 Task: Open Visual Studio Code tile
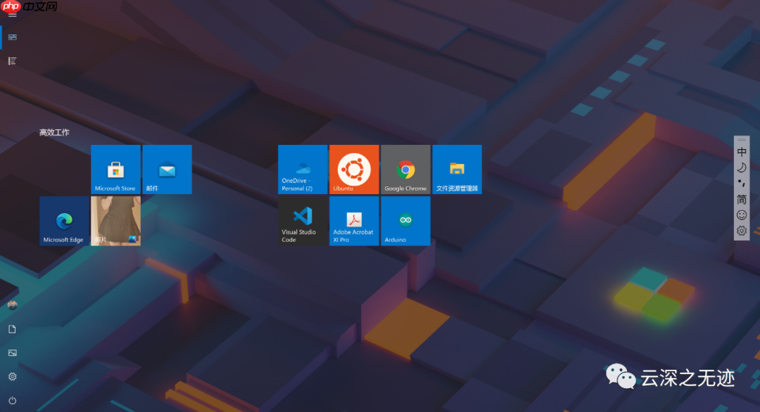(303, 221)
